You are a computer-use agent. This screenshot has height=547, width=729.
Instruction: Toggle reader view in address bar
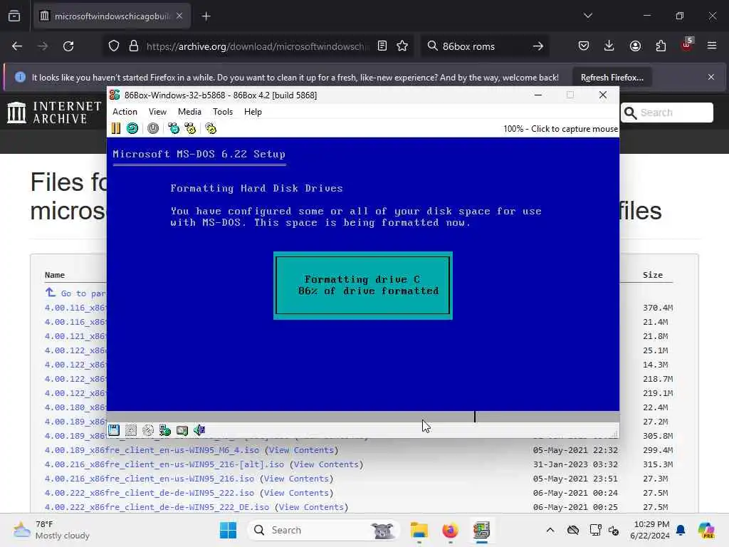382,46
